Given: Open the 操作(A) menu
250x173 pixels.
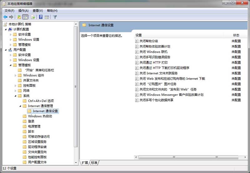Looking at the screenshot, I should (23, 11).
